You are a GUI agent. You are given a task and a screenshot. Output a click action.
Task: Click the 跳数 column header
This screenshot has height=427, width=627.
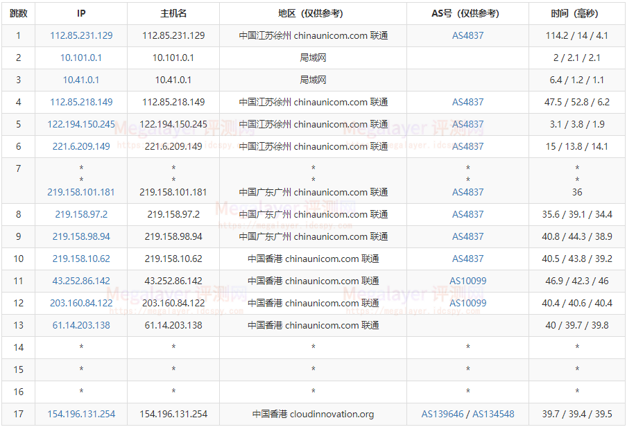click(19, 14)
